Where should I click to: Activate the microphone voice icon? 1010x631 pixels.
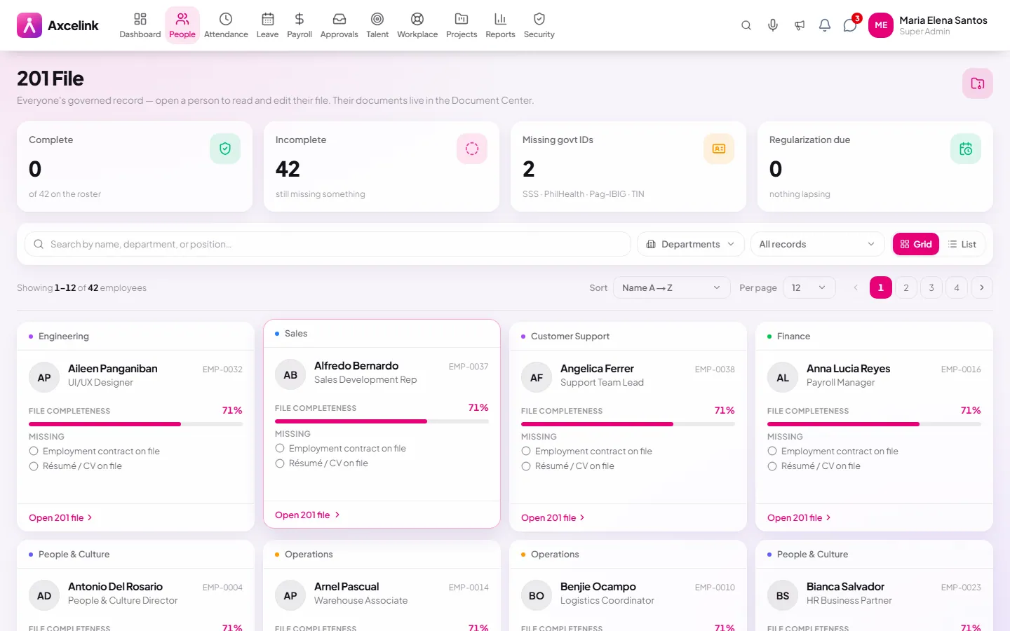click(773, 25)
